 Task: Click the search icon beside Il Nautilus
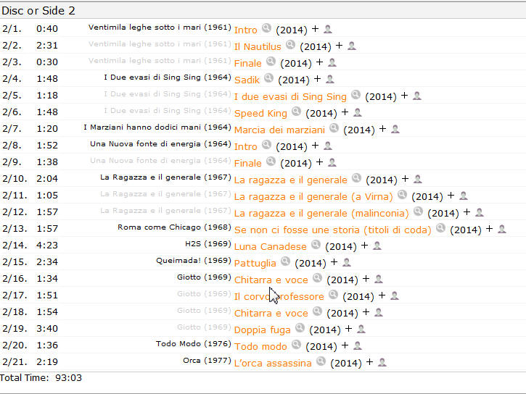coord(290,44)
